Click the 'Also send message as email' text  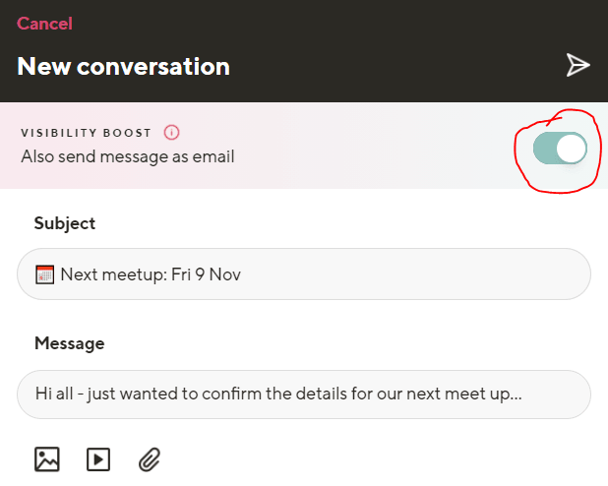coord(128,156)
